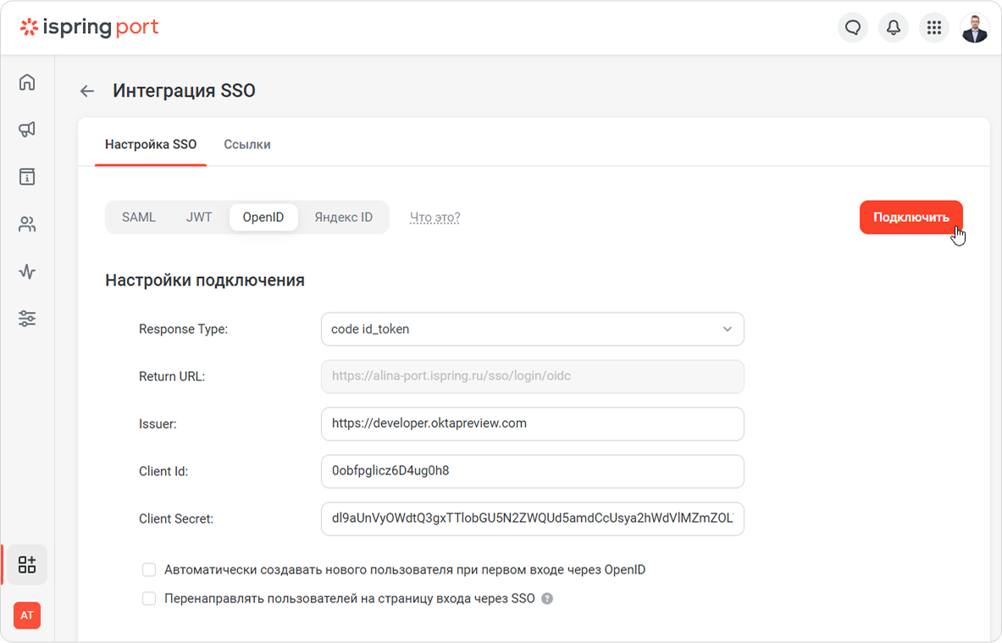Click the Client Id: label
The height and width of the screenshot is (643, 1002).
[163, 472]
